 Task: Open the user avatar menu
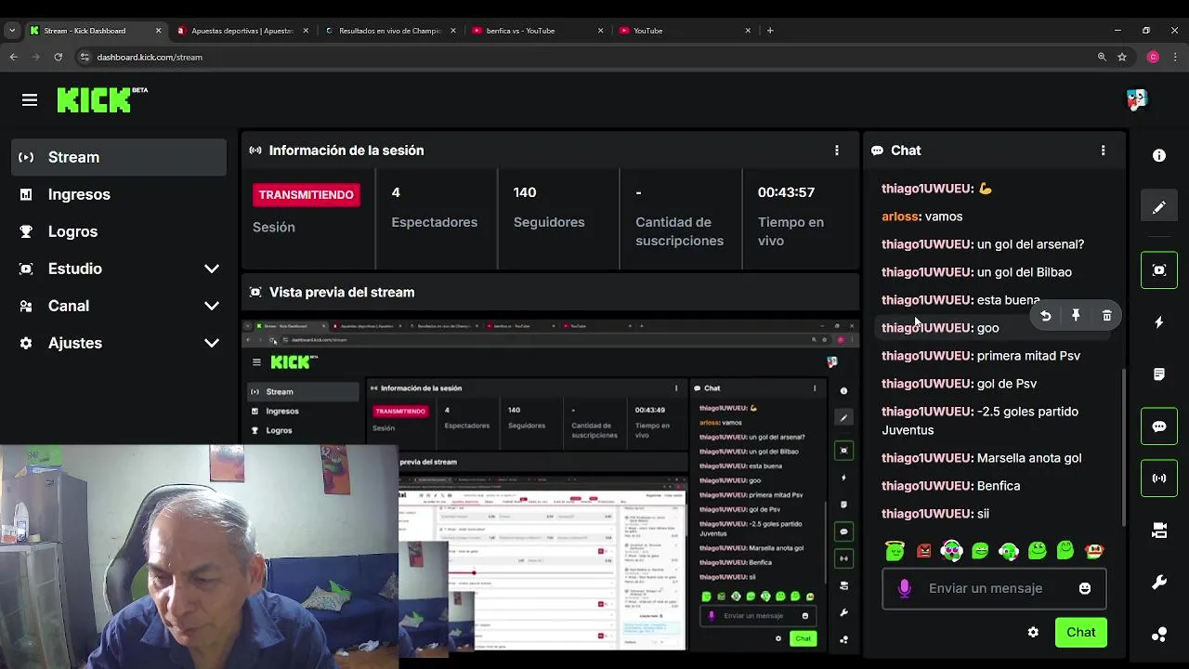(1136, 99)
